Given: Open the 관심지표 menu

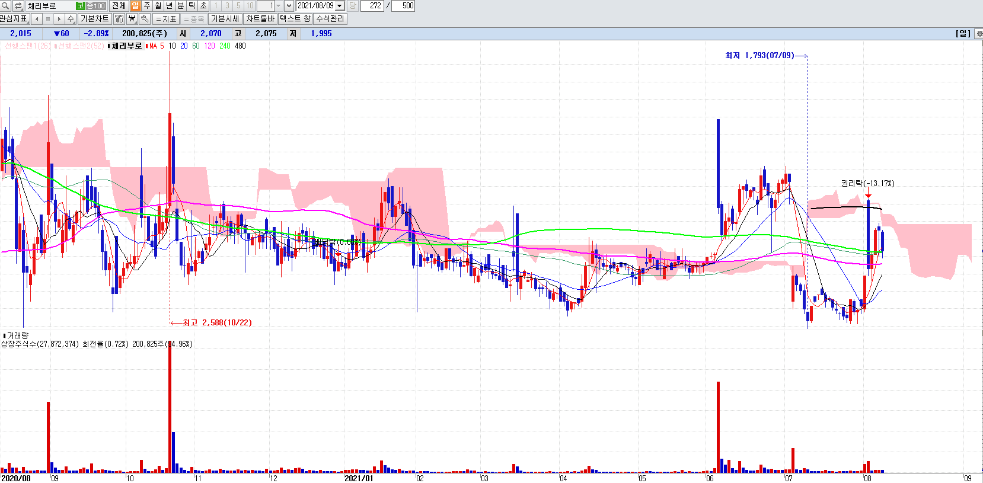Looking at the screenshot, I should point(14,19).
